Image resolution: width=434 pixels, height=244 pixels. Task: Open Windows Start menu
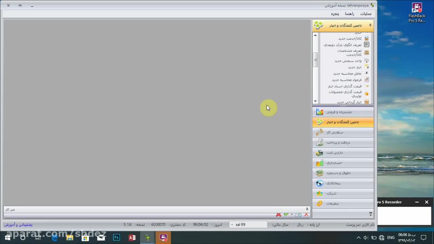tap(7, 238)
